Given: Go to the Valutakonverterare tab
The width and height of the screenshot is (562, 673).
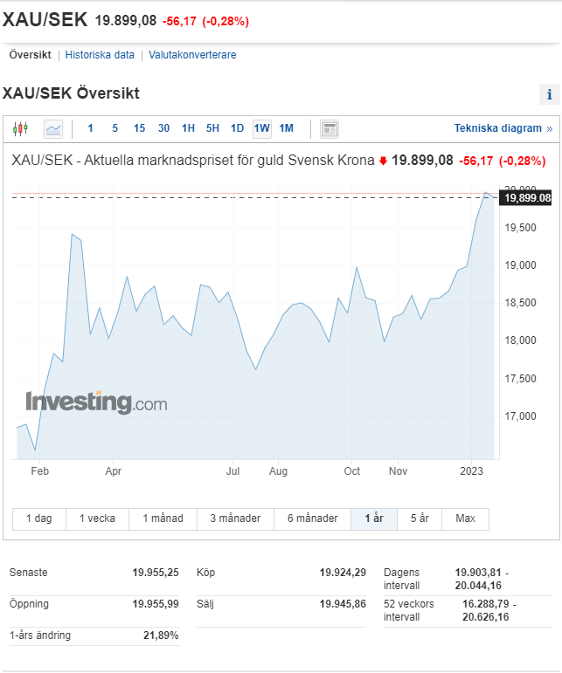Looking at the screenshot, I should click(192, 55).
